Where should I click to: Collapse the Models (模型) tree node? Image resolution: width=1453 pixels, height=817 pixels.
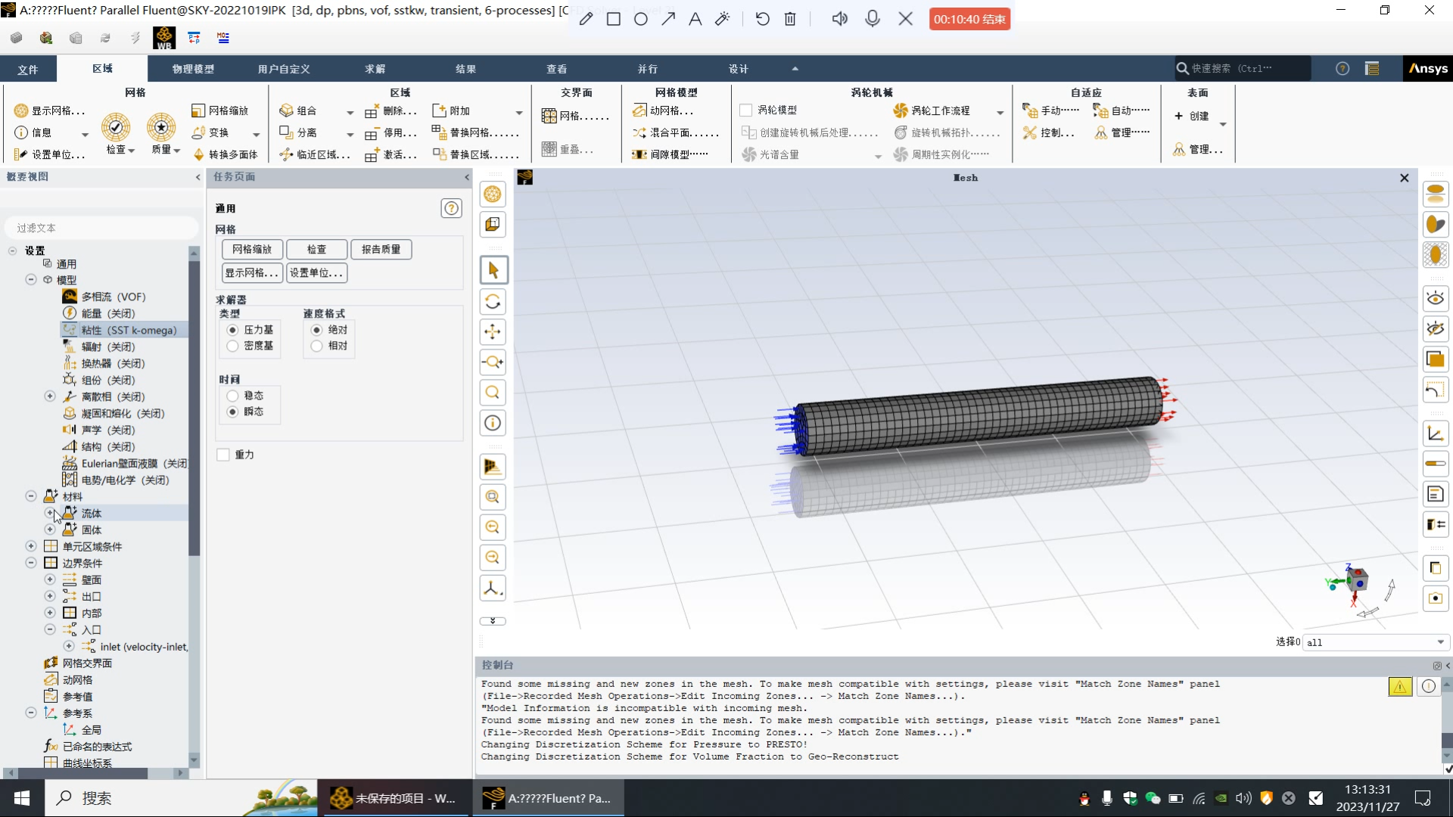point(31,279)
